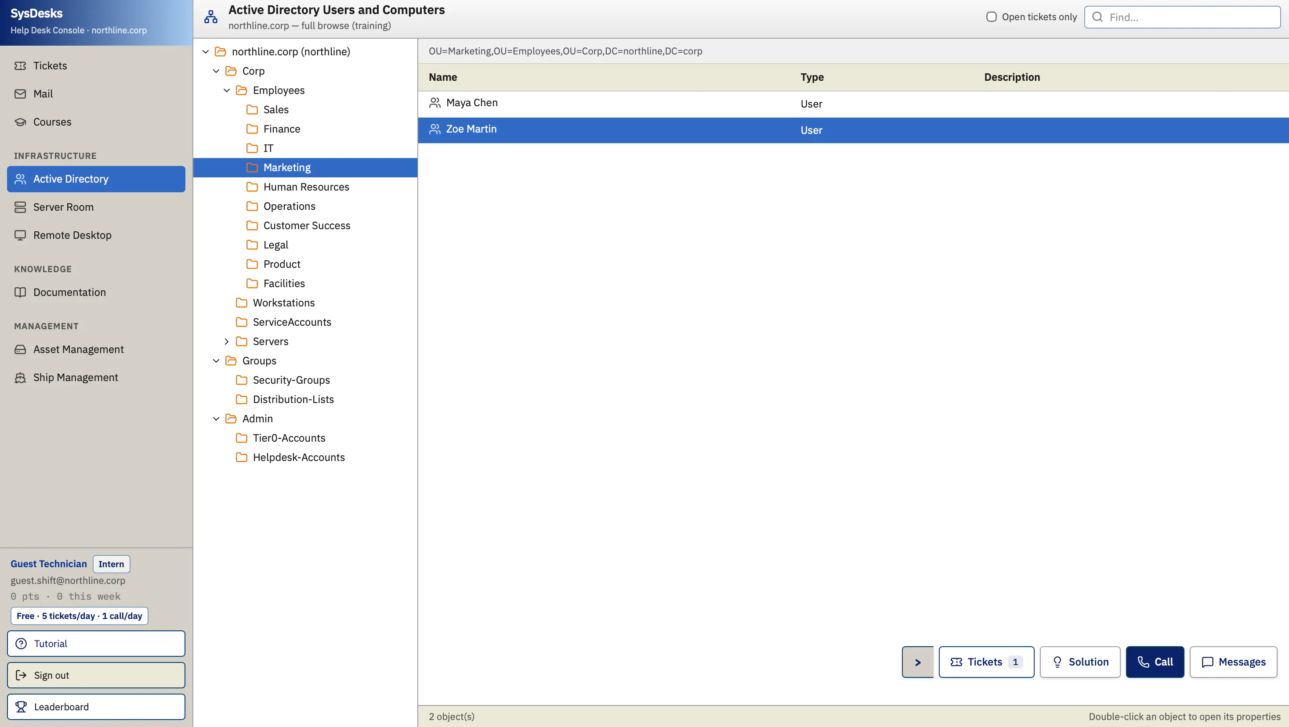Viewport: 1289px width, 727px height.
Task: Click the Call button
Action: (x=1155, y=662)
